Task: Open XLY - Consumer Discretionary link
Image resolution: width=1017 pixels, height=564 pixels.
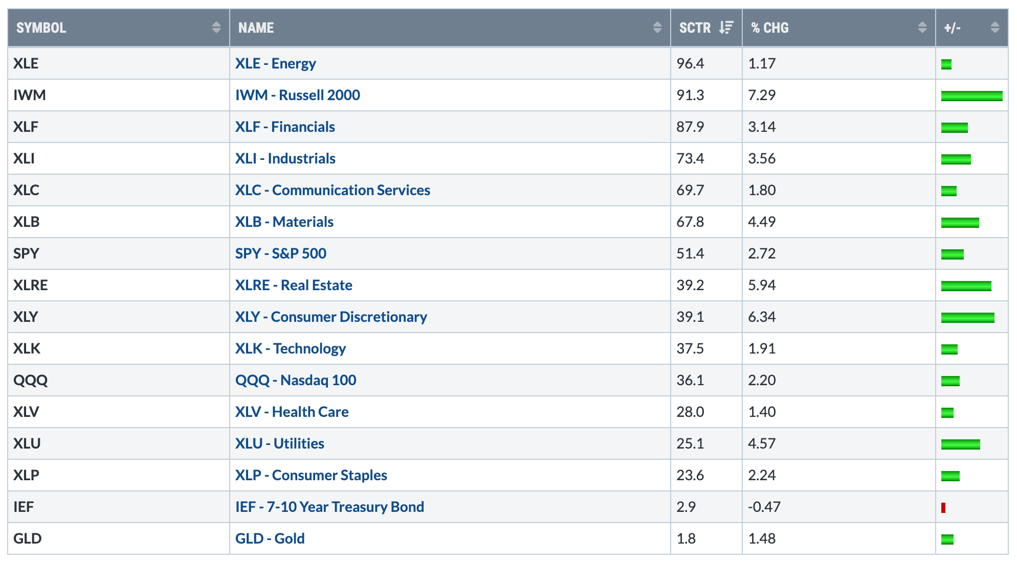Action: click(331, 317)
